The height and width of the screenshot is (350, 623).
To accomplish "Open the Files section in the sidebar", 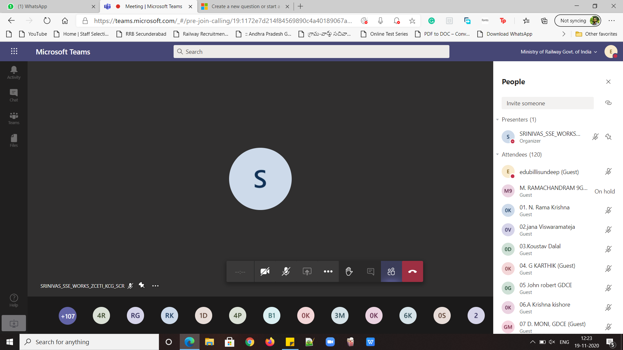I will [x=14, y=140].
